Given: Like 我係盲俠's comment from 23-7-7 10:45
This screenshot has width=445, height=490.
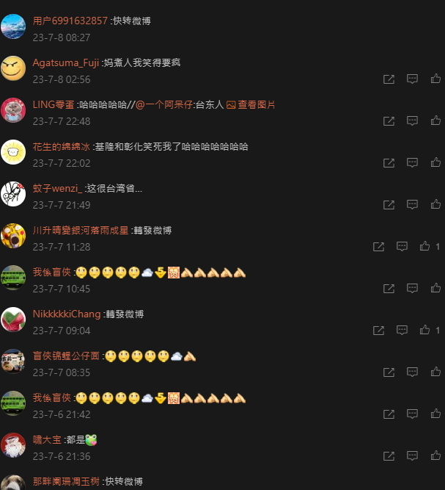Looking at the screenshot, I should pyautogui.click(x=435, y=288).
